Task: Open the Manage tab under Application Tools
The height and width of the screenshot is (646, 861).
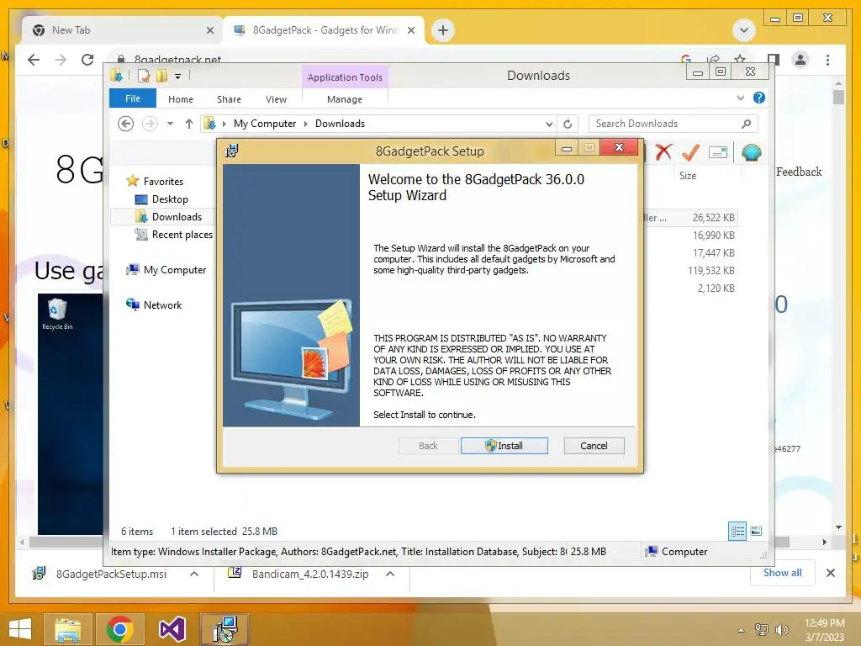Action: coord(344,99)
